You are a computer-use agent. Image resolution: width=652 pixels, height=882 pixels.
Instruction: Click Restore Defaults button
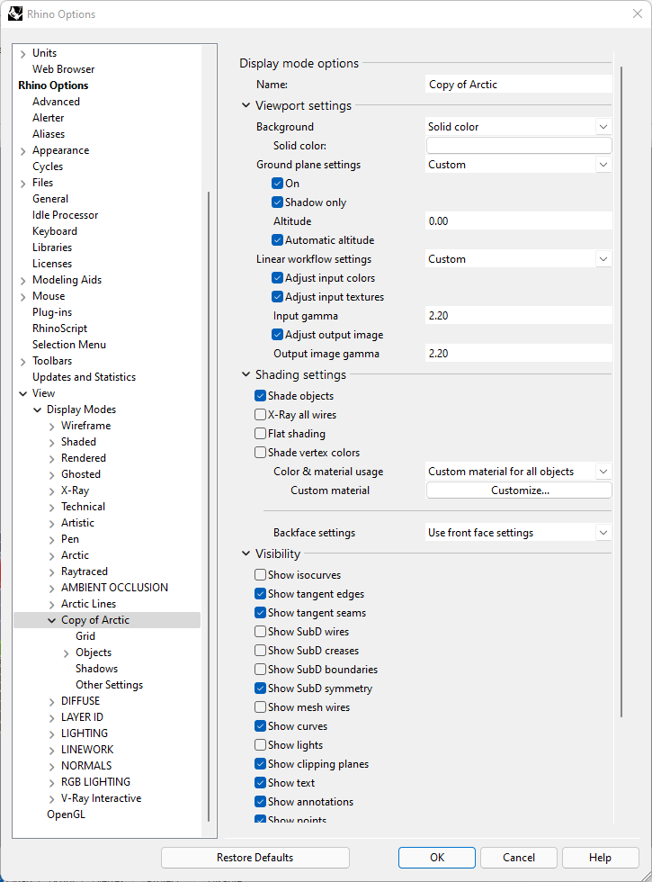[x=255, y=857]
